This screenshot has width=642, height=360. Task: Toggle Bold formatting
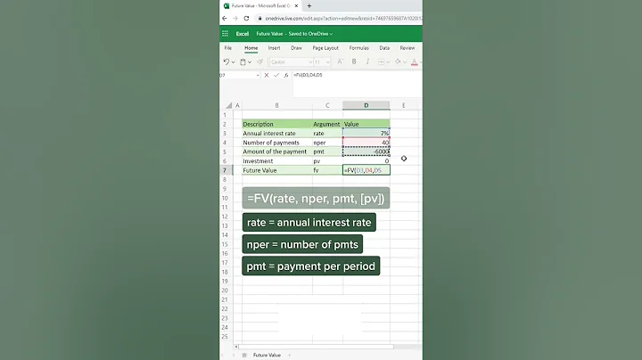click(354, 61)
